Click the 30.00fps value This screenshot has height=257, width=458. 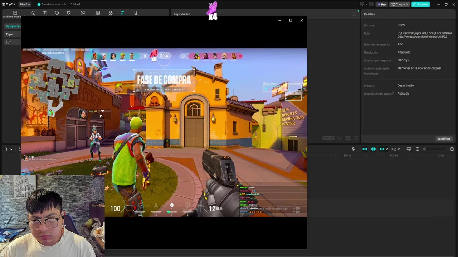click(403, 60)
